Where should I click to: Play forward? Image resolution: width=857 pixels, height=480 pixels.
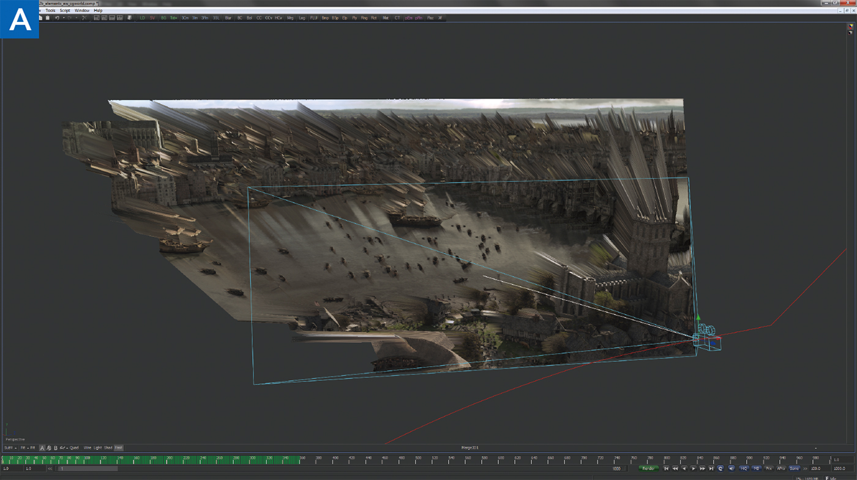click(x=693, y=468)
